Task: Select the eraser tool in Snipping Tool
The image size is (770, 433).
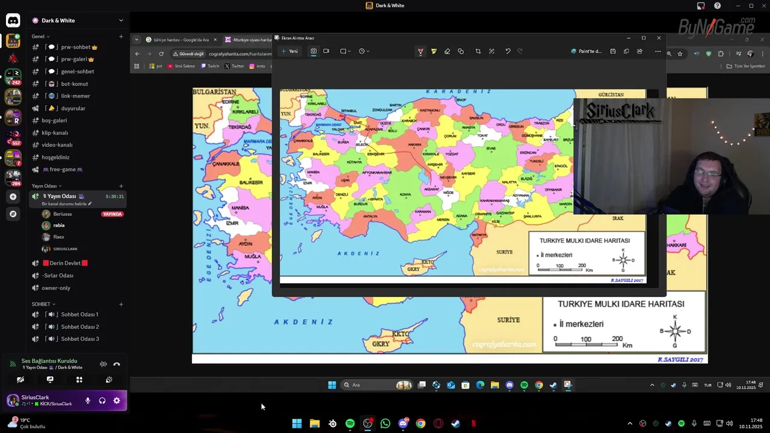Action: click(x=447, y=51)
